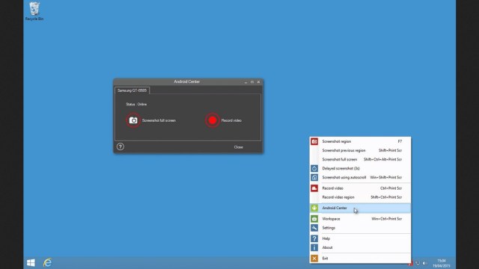
Task: Click the red record video circle icon
Action: tap(213, 120)
